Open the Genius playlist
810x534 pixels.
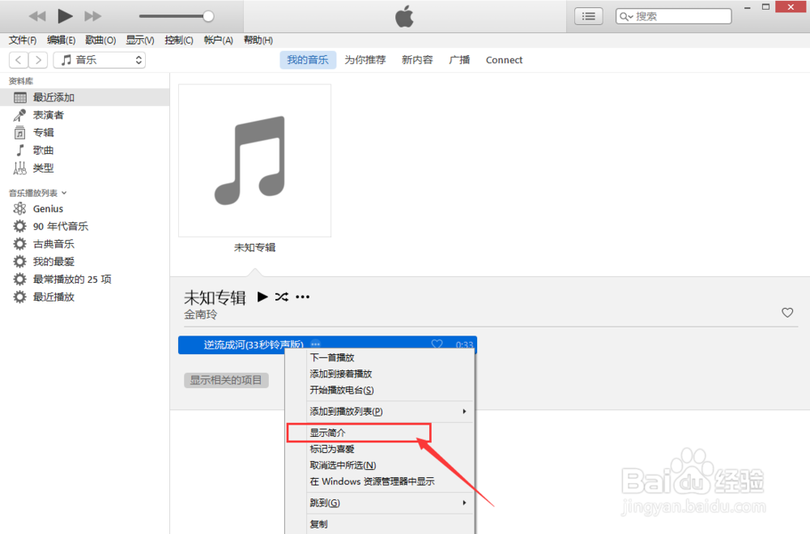pyautogui.click(x=49, y=208)
